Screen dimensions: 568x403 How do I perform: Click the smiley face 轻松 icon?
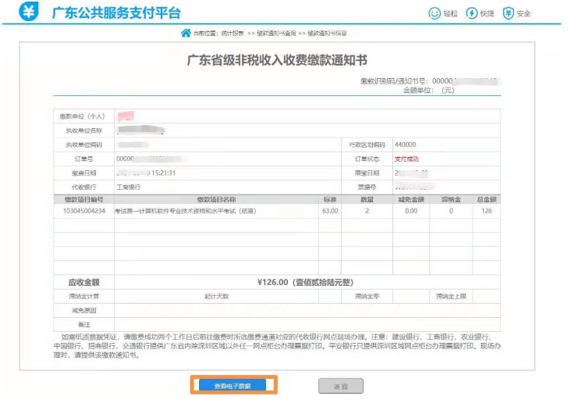(435, 13)
